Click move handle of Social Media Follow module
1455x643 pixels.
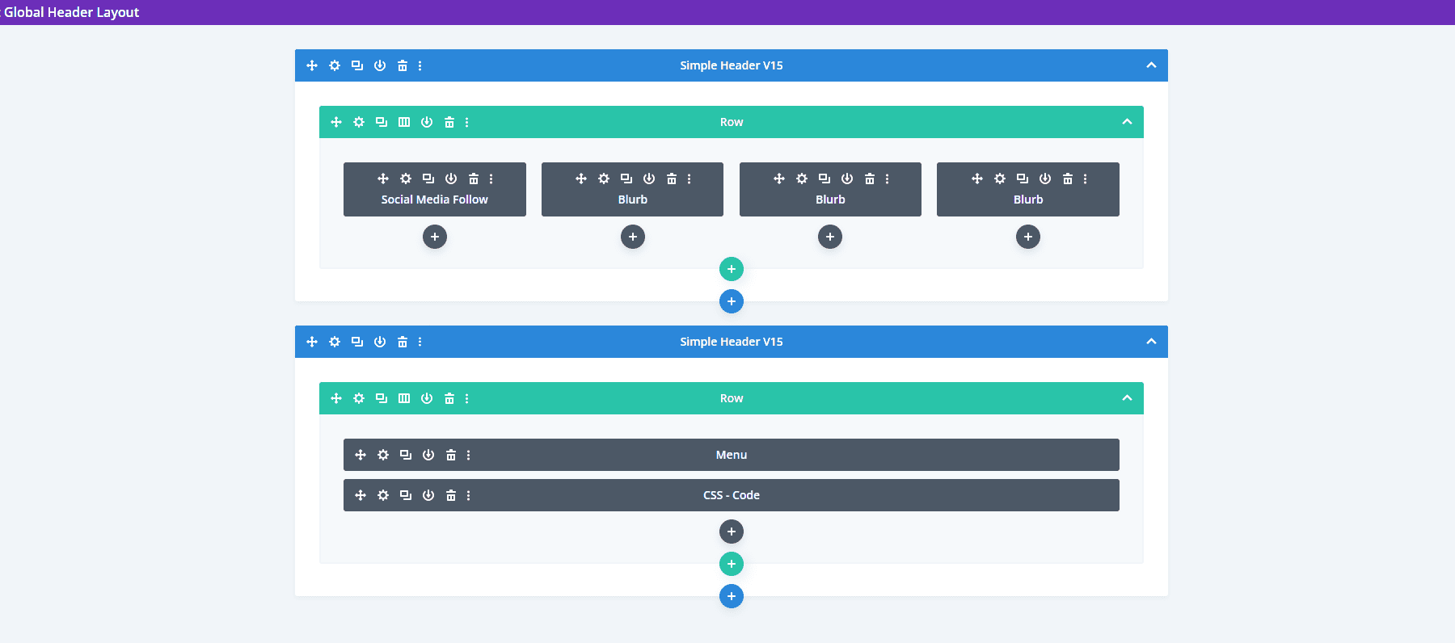(x=383, y=179)
